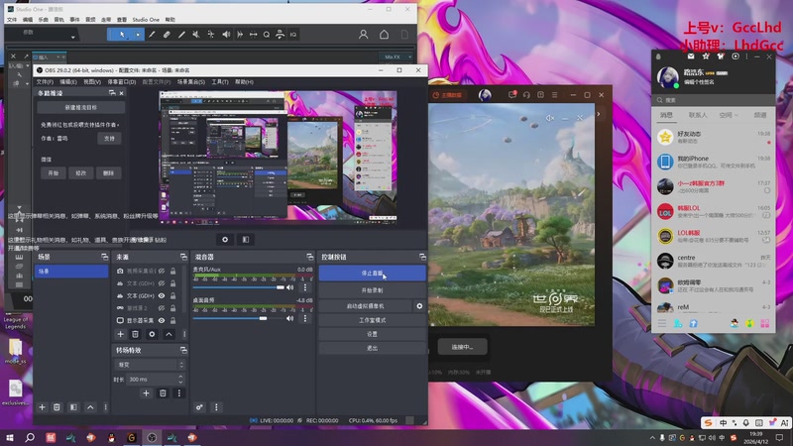This screenshot has height=446, width=793.
Task: Switch to 联系人 tab in QQ
Action: [x=697, y=115]
